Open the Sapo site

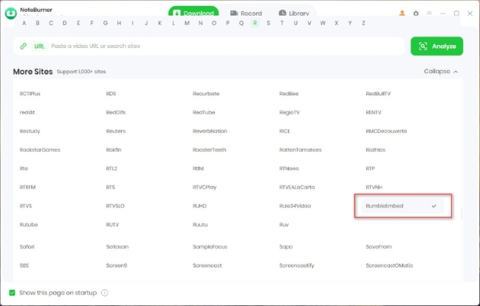286,247
